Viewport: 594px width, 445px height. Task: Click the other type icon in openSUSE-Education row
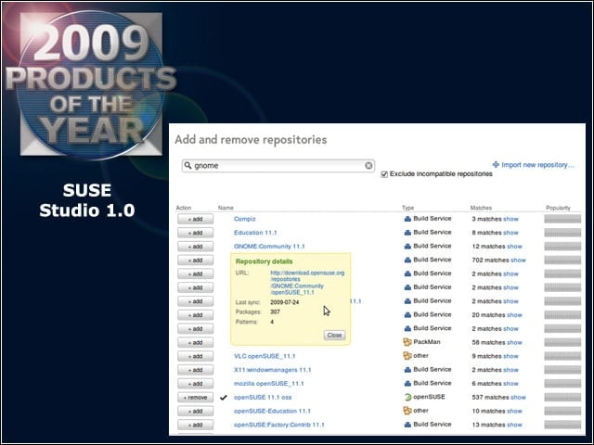(x=407, y=411)
